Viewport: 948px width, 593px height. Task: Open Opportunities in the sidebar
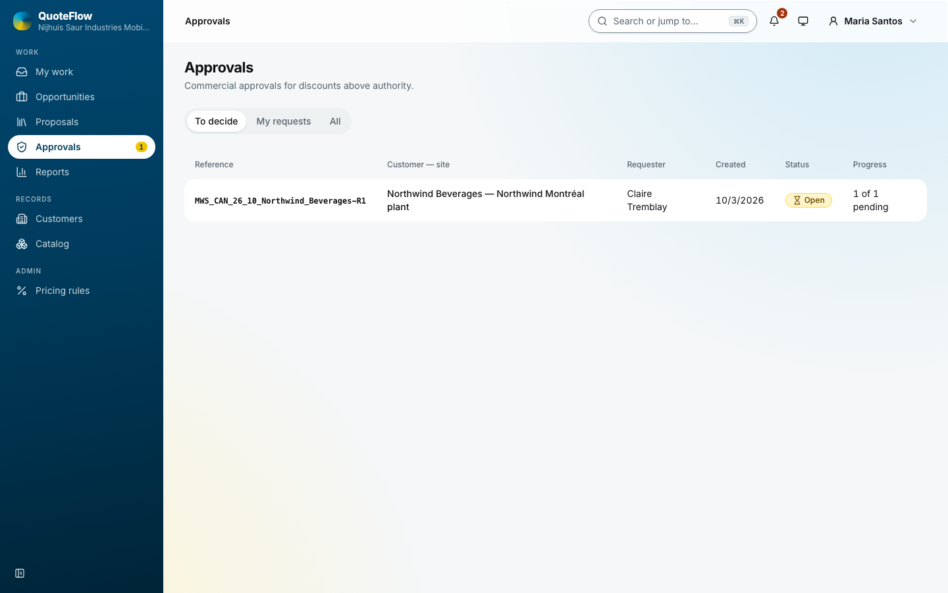pyautogui.click(x=82, y=97)
